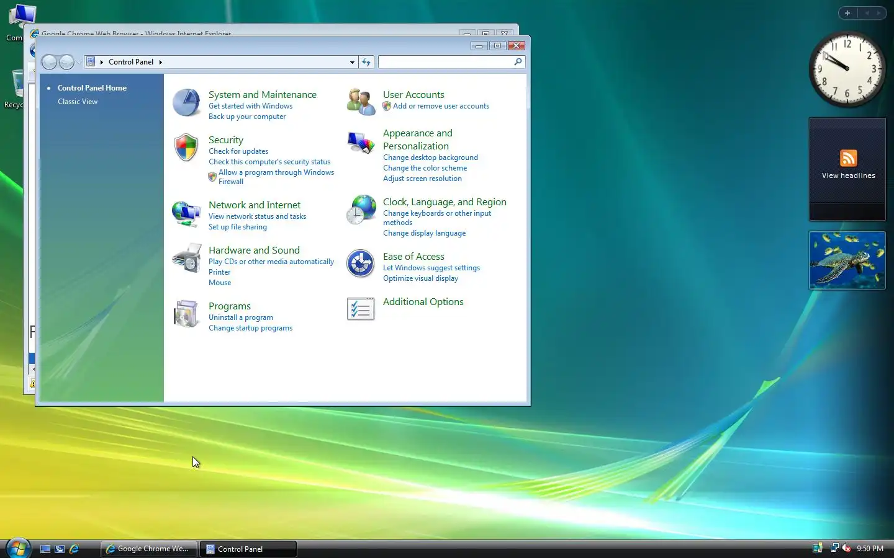Click View network status and tasks
The width and height of the screenshot is (894, 558).
(257, 216)
